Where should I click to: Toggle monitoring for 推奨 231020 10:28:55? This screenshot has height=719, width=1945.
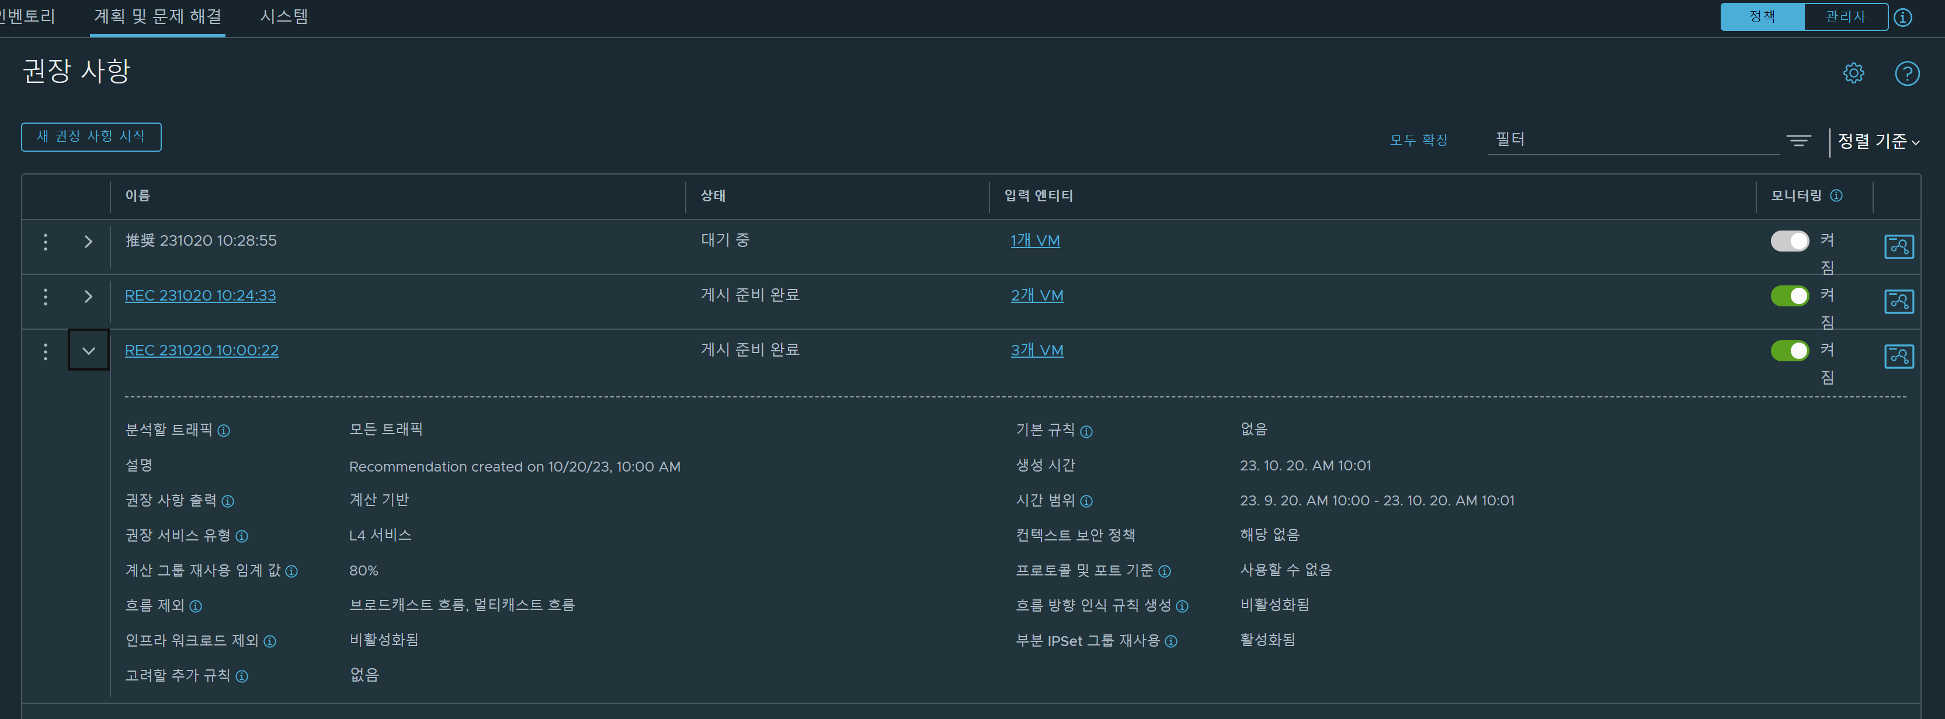(x=1790, y=240)
